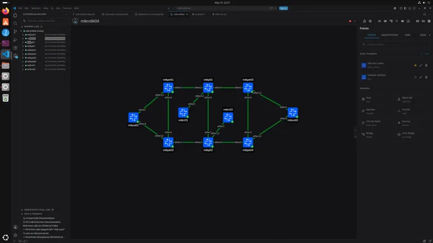Select the mikce01 router node

point(133,118)
